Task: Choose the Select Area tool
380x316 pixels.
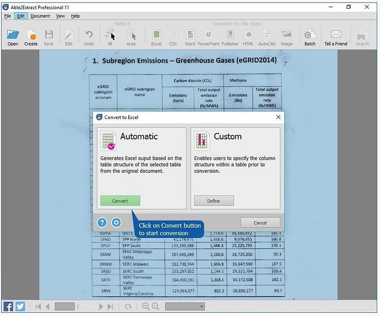Action: pos(131,38)
